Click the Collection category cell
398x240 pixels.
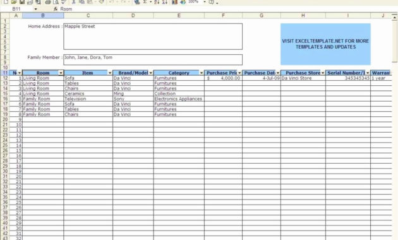coord(179,93)
